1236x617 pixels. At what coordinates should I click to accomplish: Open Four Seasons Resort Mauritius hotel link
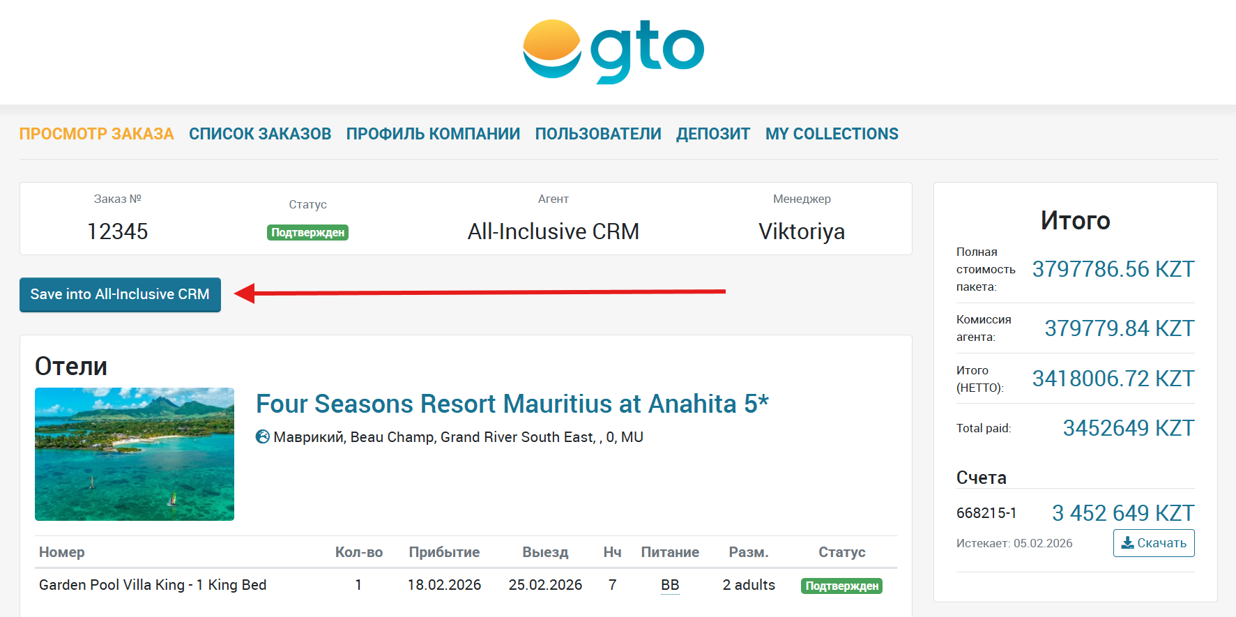(x=512, y=404)
